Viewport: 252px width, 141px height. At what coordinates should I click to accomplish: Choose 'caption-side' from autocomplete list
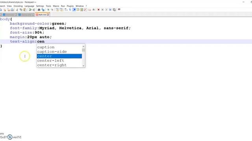tap(59, 52)
